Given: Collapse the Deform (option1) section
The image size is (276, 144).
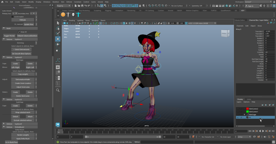Looking at the screenshot, I should (x=4, y=39).
